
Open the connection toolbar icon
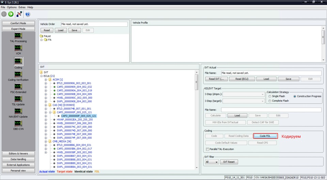coord(19,14)
